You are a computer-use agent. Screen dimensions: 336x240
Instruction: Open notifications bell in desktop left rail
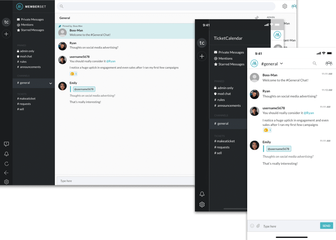(x=6, y=154)
